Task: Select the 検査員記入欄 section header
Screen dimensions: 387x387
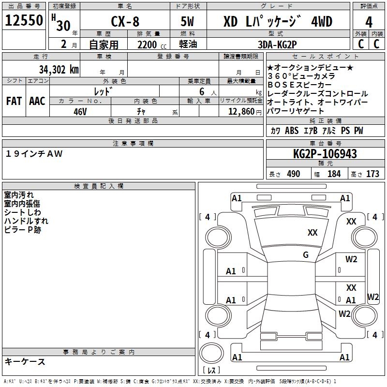Action: pyautogui.click(x=99, y=186)
